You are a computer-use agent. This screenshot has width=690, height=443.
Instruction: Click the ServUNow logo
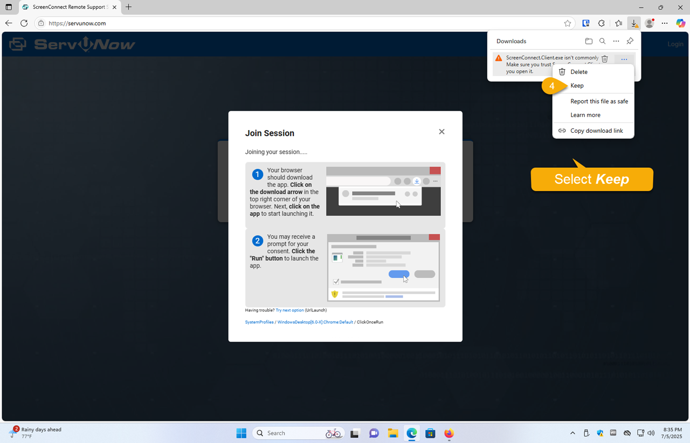point(72,44)
